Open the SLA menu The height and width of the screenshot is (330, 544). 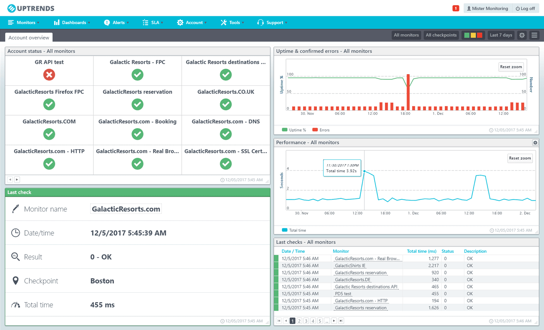coord(152,23)
